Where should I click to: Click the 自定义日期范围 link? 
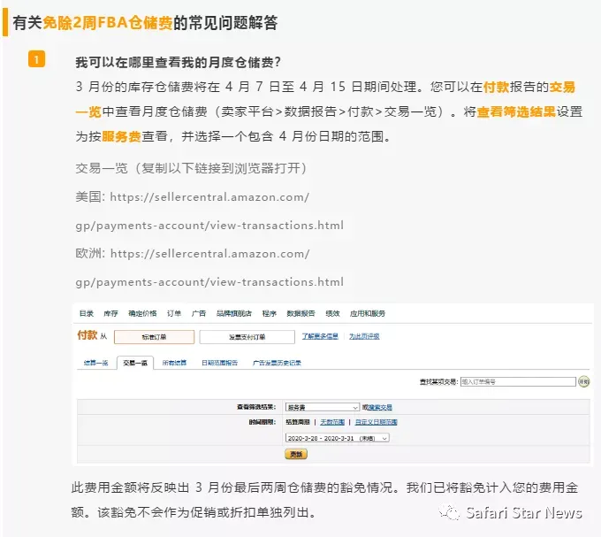click(376, 422)
